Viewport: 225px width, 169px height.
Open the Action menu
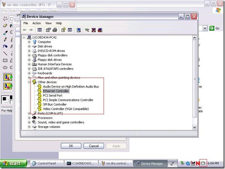pos(37,23)
